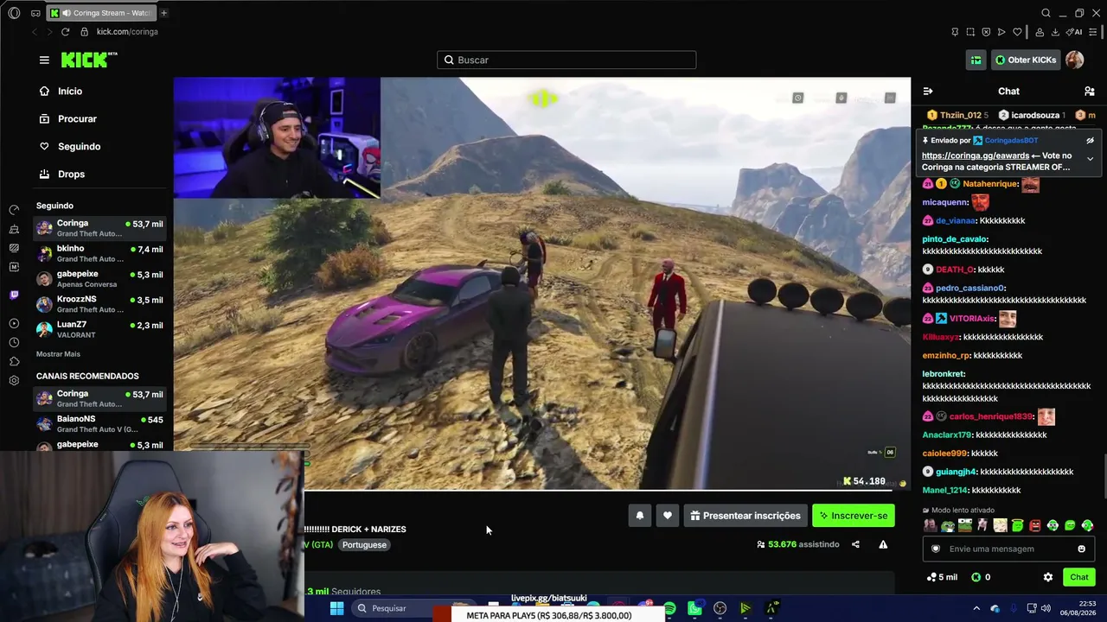The image size is (1107, 622).
Task: Click the Envie uma mensagem chat input
Action: (1007, 549)
